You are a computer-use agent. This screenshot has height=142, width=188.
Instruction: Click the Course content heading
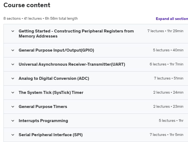[x=27, y=5]
